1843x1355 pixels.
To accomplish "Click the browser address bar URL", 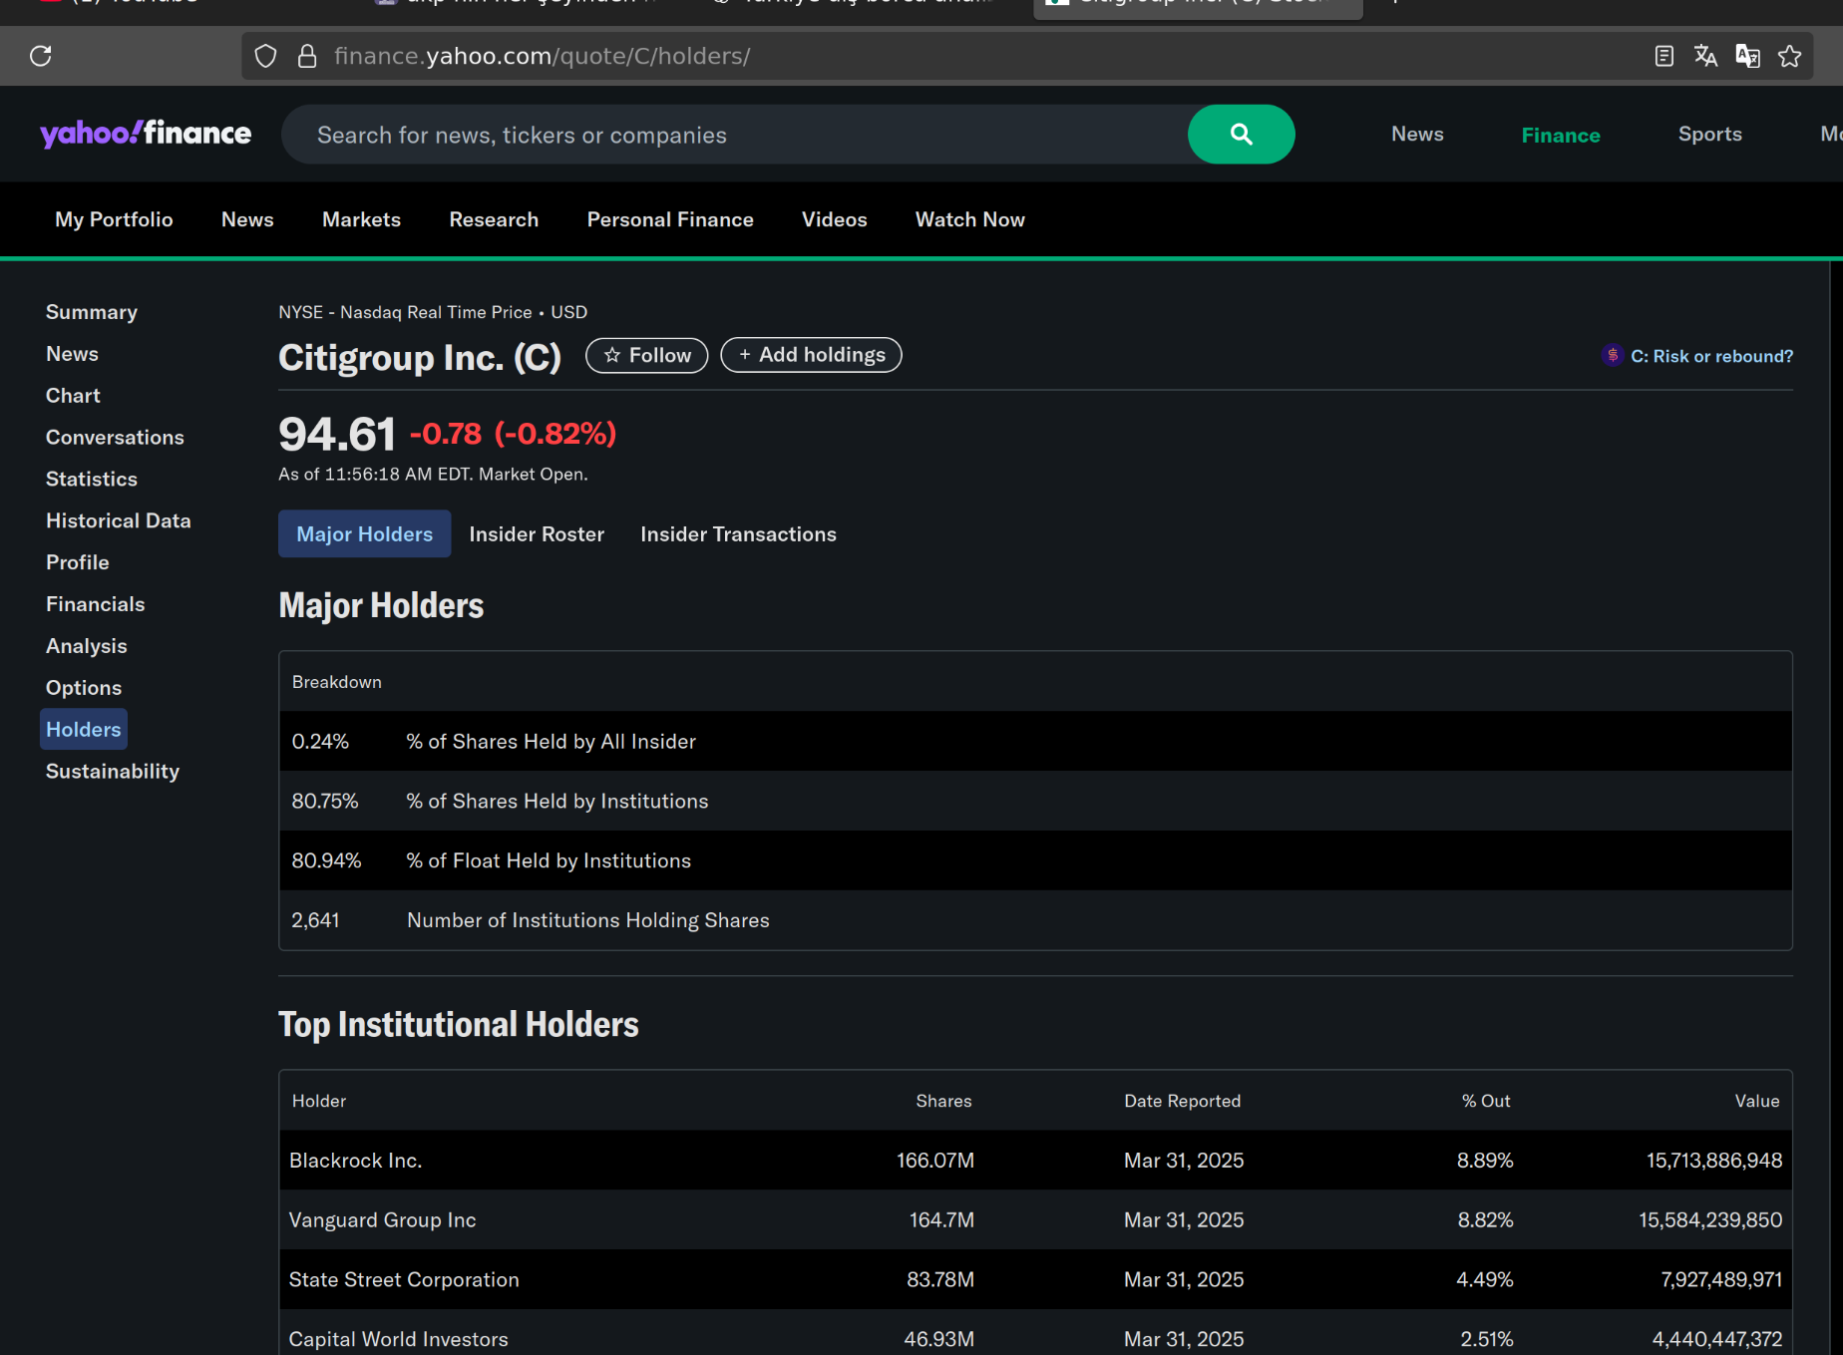I will tap(542, 56).
